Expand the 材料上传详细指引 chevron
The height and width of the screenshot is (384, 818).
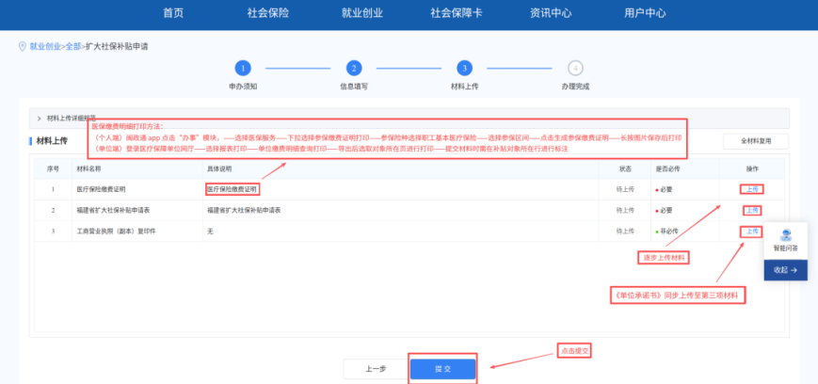[x=39, y=119]
